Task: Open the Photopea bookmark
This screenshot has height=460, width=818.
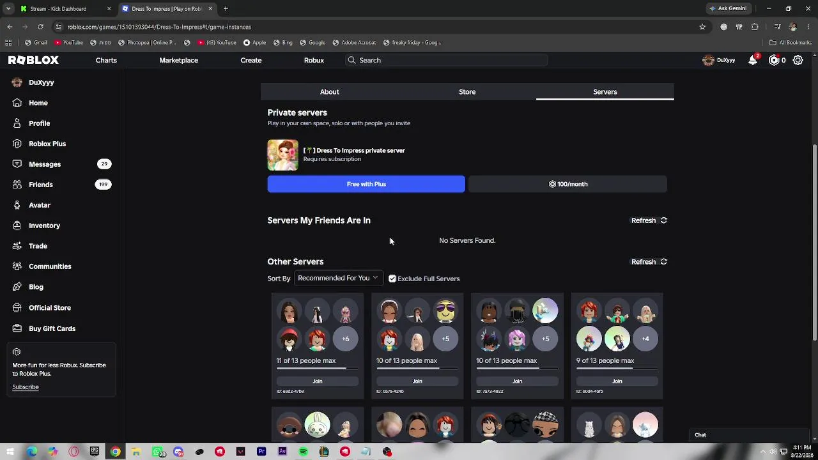Action: pyautogui.click(x=147, y=43)
